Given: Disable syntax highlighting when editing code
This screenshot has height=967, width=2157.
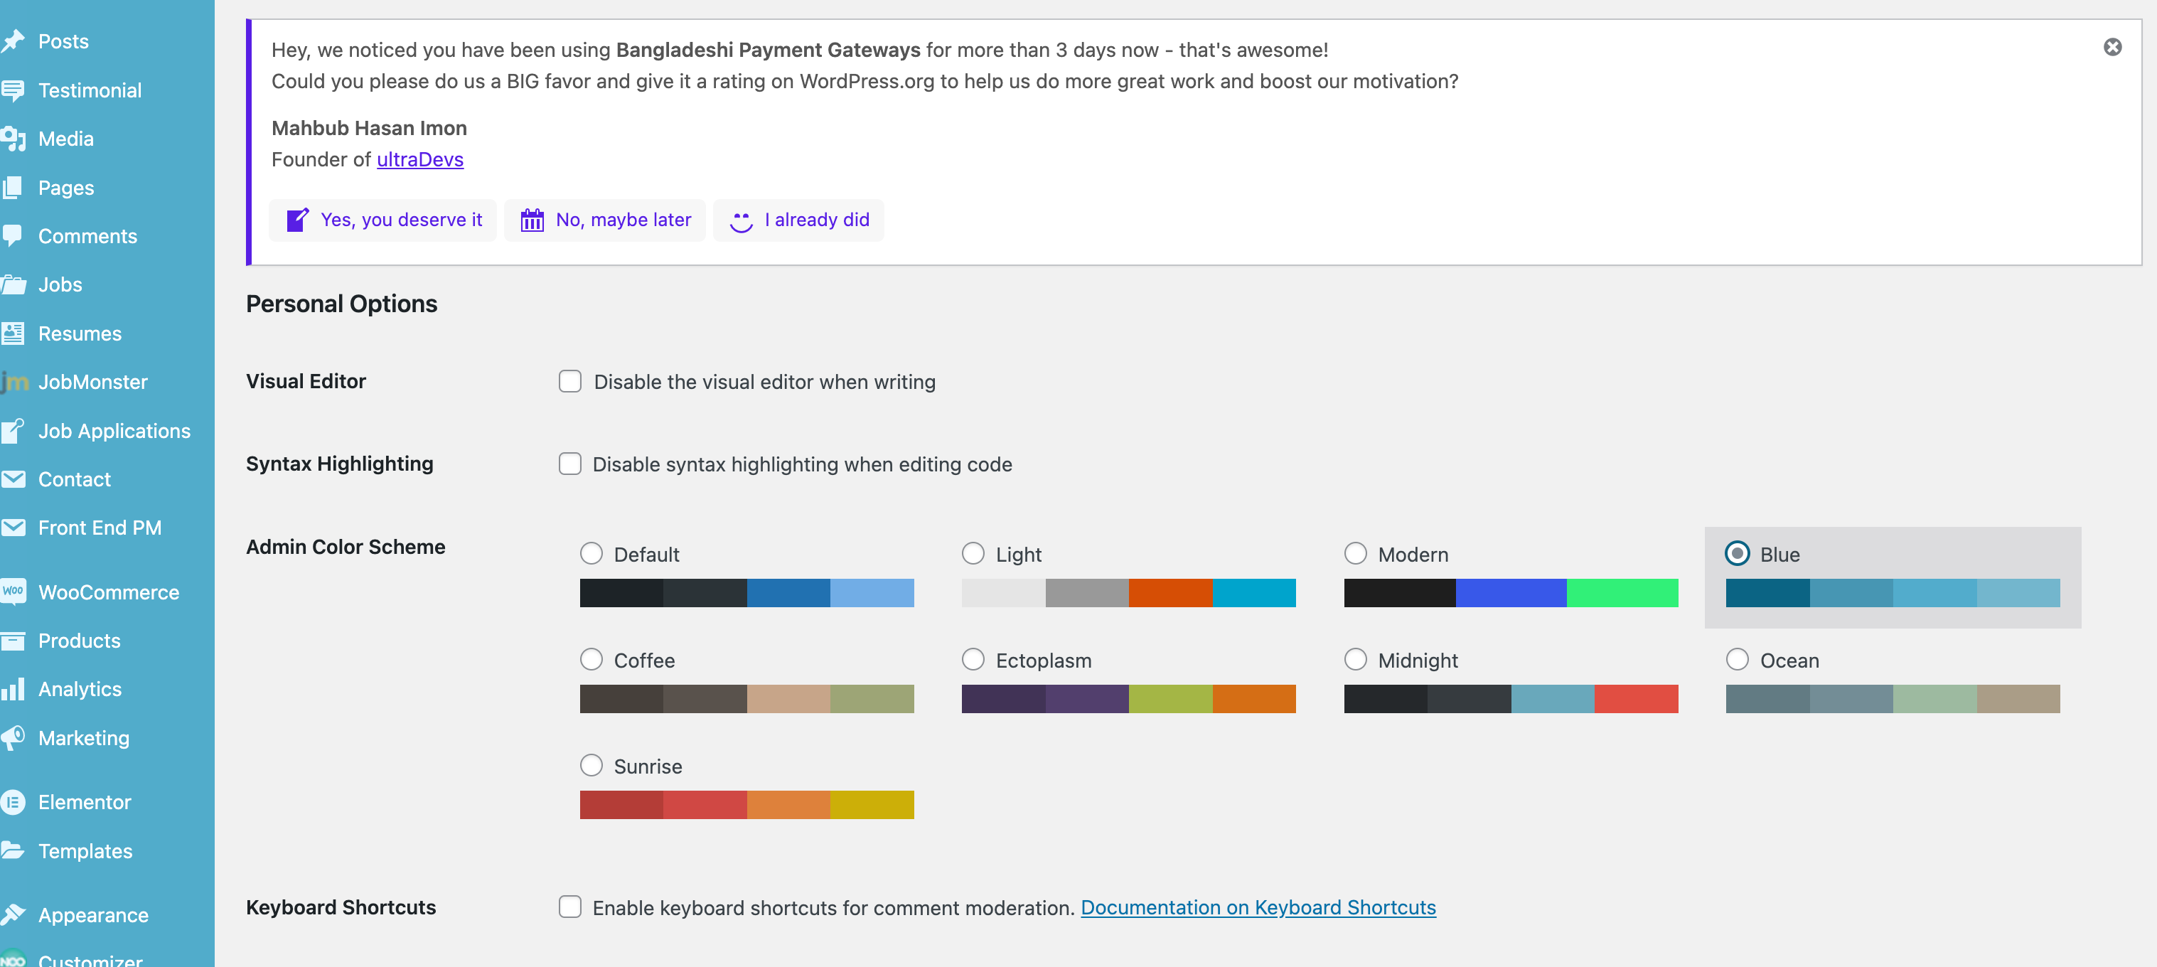Looking at the screenshot, I should [569, 464].
